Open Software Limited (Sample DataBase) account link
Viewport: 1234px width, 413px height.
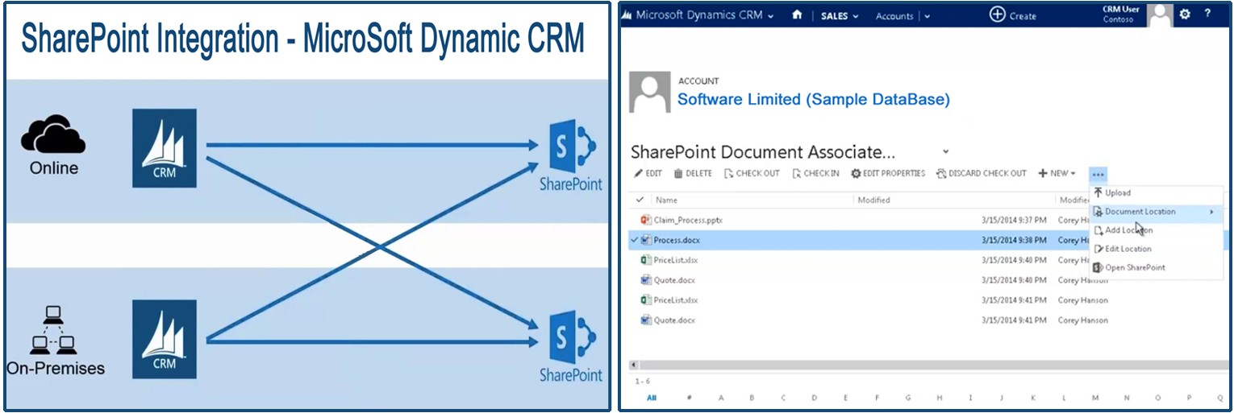click(x=814, y=100)
